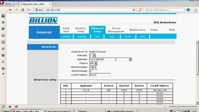Click the Start Port Number field
The width and height of the screenshot is (199, 112).
click(94, 67)
